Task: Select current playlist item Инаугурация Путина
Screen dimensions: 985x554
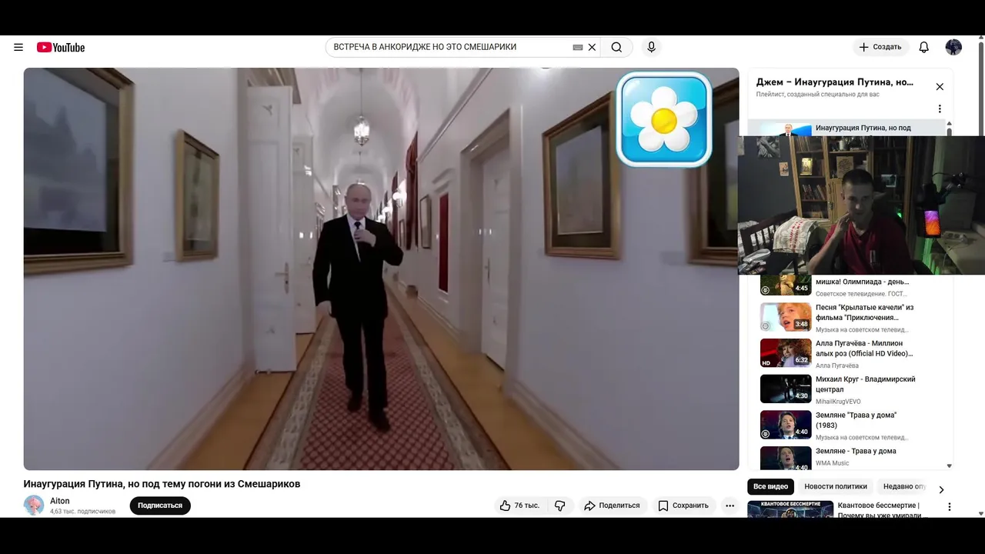Action: pyautogui.click(x=846, y=128)
